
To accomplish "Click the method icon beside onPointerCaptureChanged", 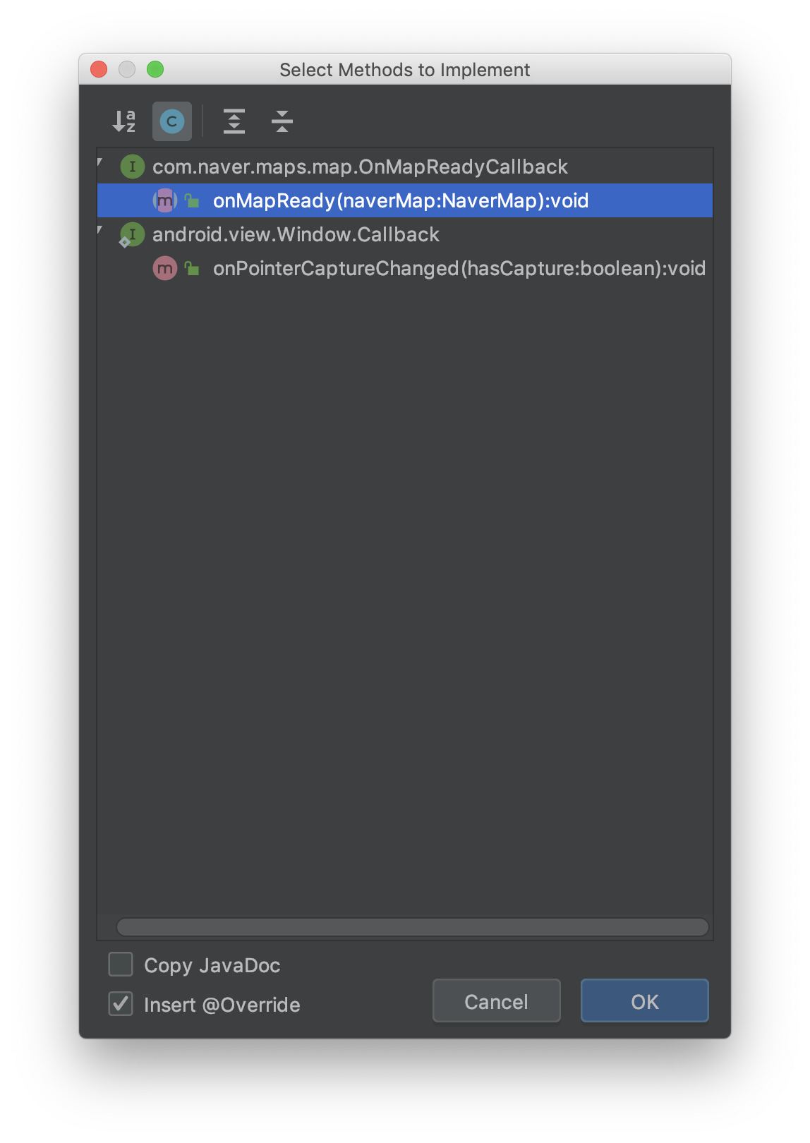I will (165, 268).
